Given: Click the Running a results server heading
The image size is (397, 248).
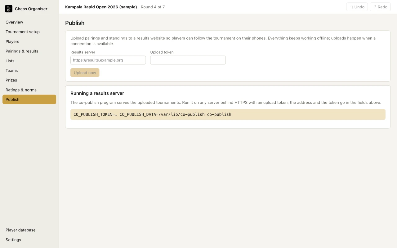Looking at the screenshot, I should coord(97,93).
